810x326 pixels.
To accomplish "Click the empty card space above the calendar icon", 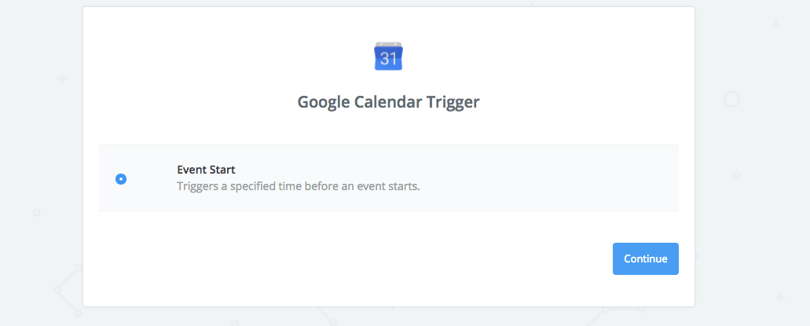I will coord(388,22).
